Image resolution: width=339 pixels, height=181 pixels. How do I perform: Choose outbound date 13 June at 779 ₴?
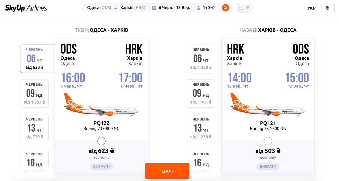click(x=34, y=128)
